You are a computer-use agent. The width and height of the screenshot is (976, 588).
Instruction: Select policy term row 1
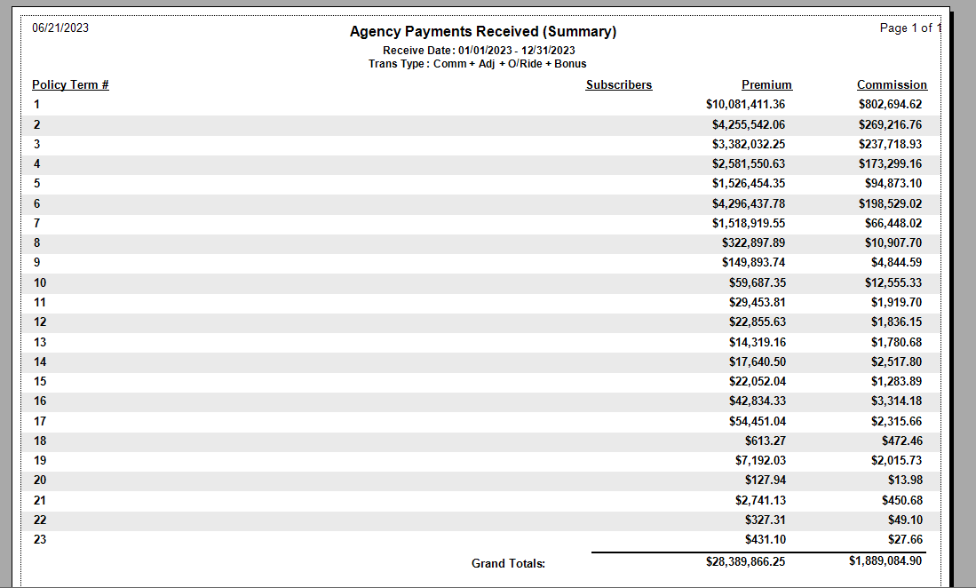37,105
